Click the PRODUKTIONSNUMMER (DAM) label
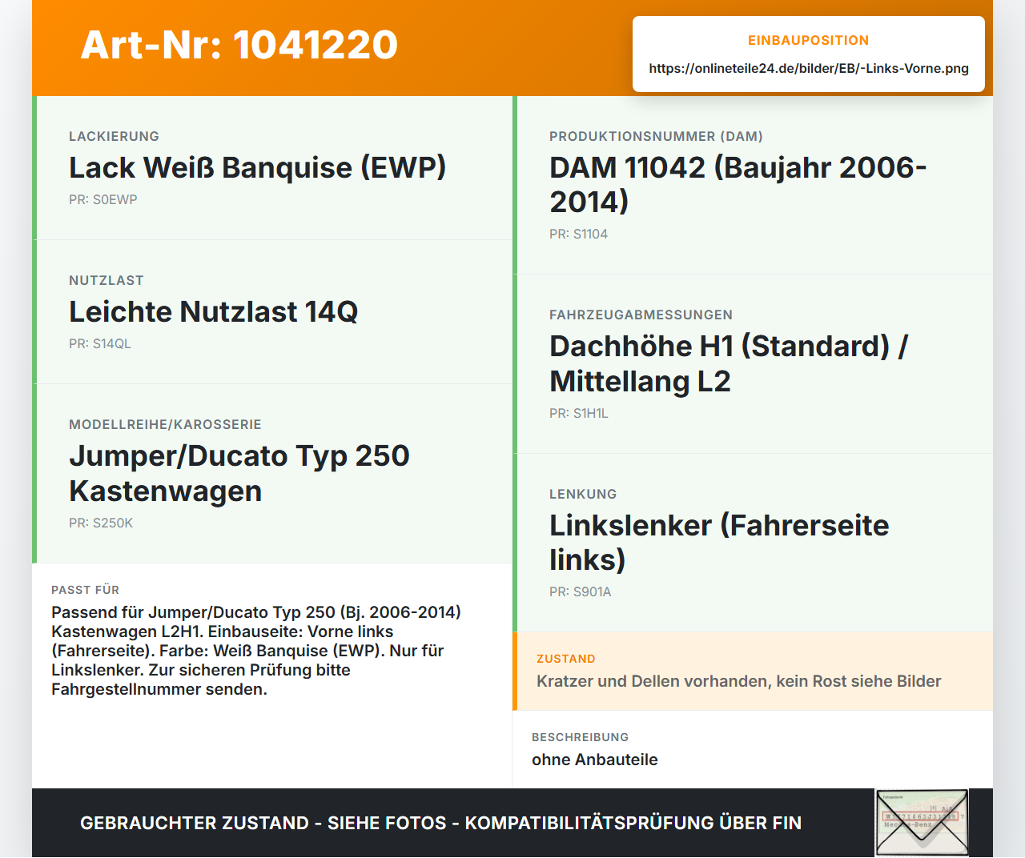This screenshot has height=858, width=1025. pyautogui.click(x=656, y=136)
